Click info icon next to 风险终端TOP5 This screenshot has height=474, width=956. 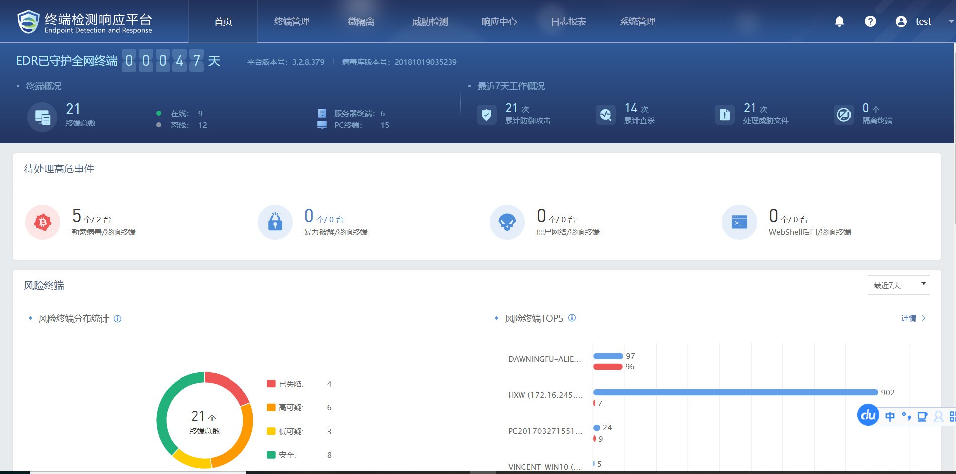click(x=572, y=318)
